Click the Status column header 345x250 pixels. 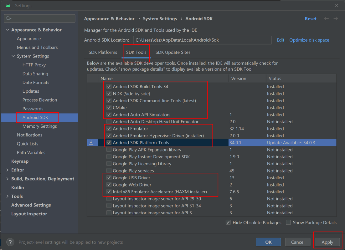click(x=301, y=79)
